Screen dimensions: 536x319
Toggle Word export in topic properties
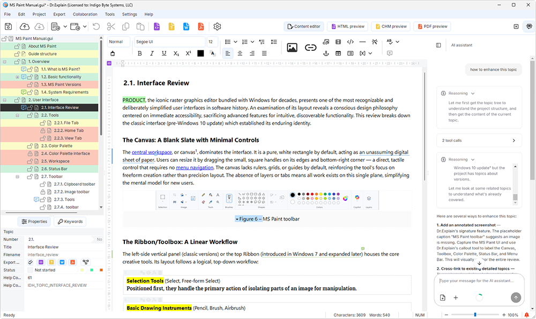(62, 262)
